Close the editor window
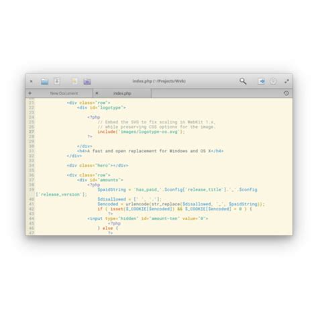The width and height of the screenshot is (318, 318). [31, 81]
